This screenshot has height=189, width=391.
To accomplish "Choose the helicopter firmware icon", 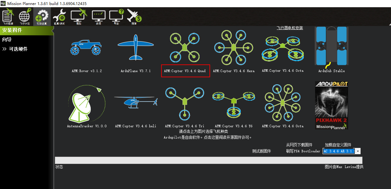I will click(x=136, y=102).
